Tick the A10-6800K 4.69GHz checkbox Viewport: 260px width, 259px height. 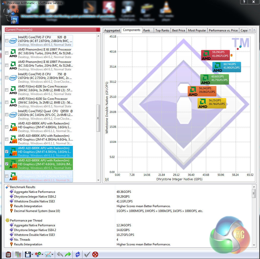7,127
